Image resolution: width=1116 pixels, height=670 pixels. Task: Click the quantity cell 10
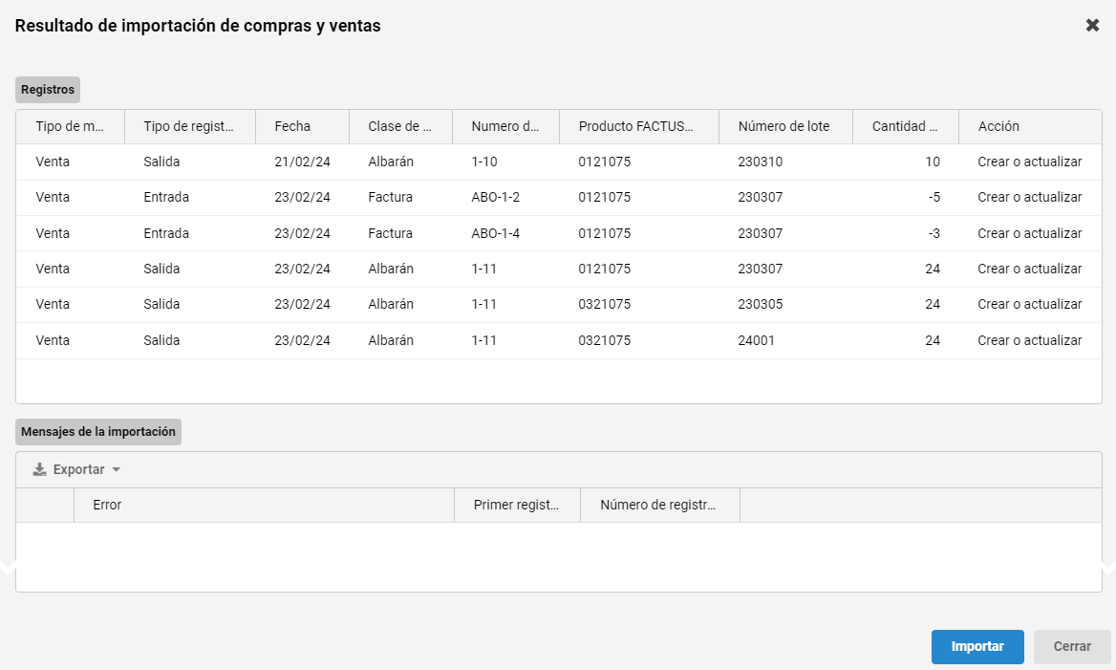(933, 162)
